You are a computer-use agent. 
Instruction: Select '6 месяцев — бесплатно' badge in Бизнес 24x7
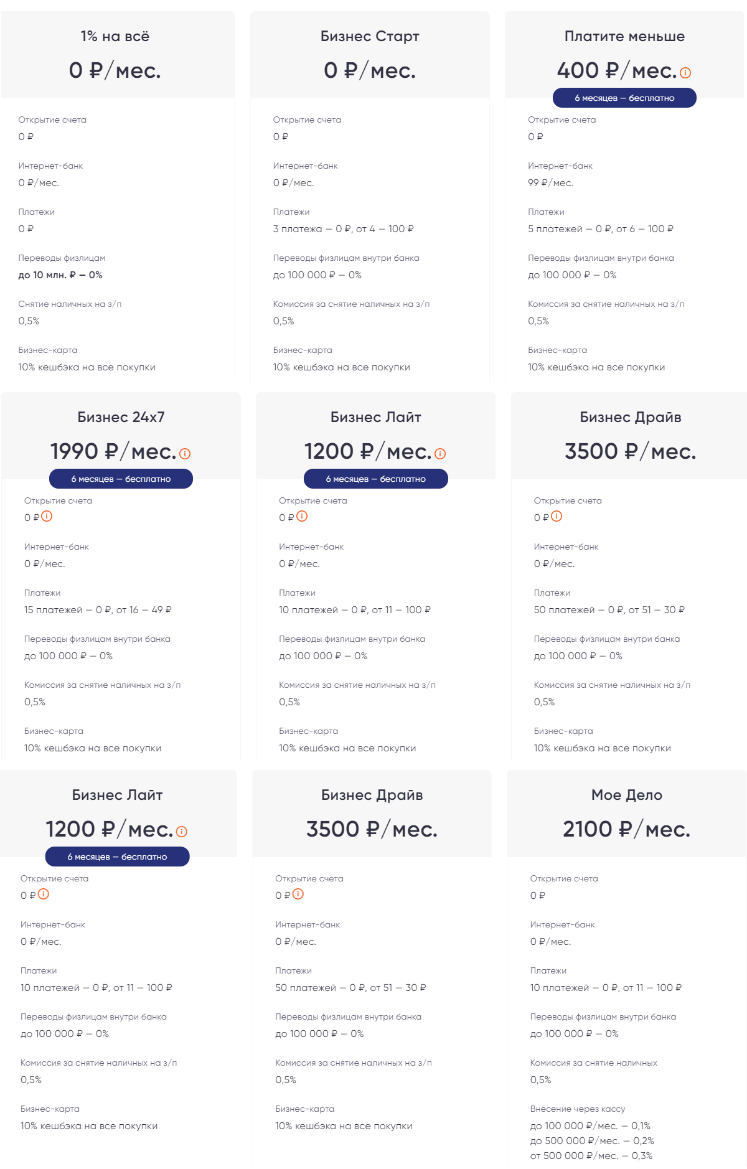tap(121, 479)
